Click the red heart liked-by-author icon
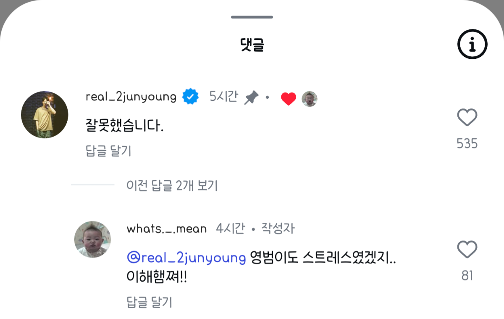Viewport: 504px width, 319px height. 288,99
